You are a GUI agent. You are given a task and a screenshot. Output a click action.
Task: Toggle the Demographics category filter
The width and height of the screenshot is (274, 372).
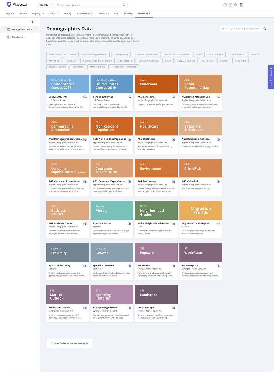coord(120,54)
